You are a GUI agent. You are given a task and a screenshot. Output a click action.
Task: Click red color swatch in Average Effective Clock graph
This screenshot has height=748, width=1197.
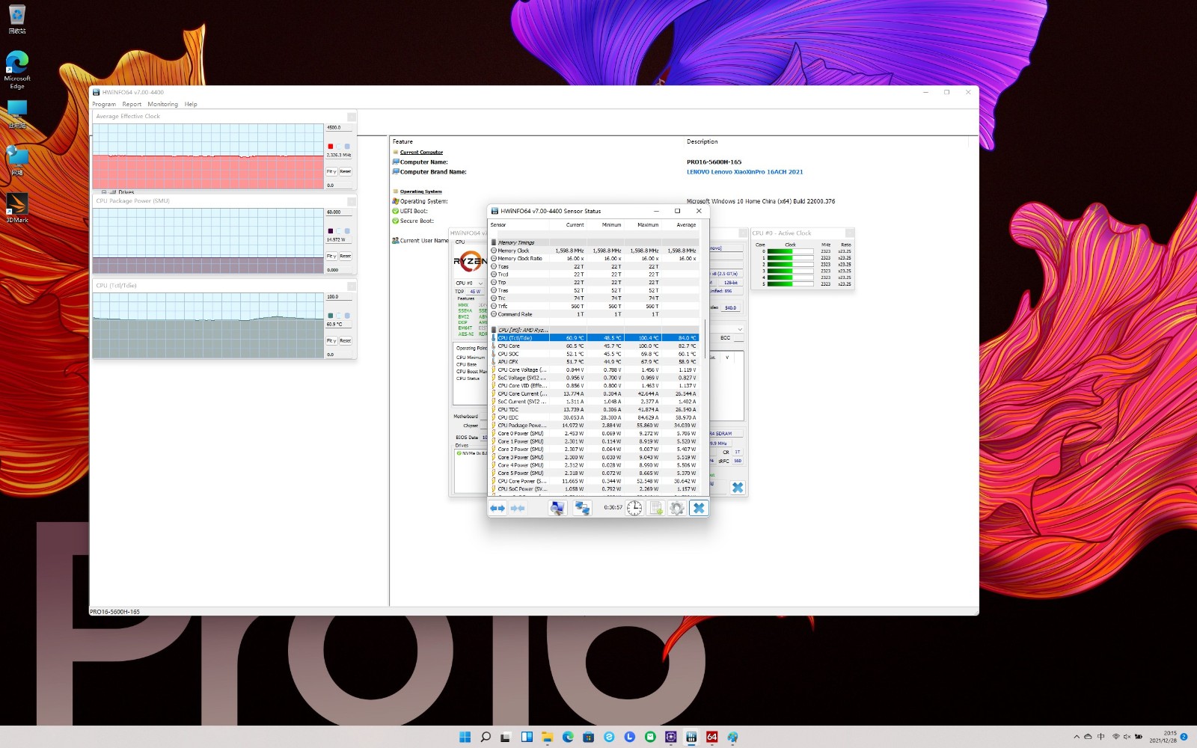(330, 147)
